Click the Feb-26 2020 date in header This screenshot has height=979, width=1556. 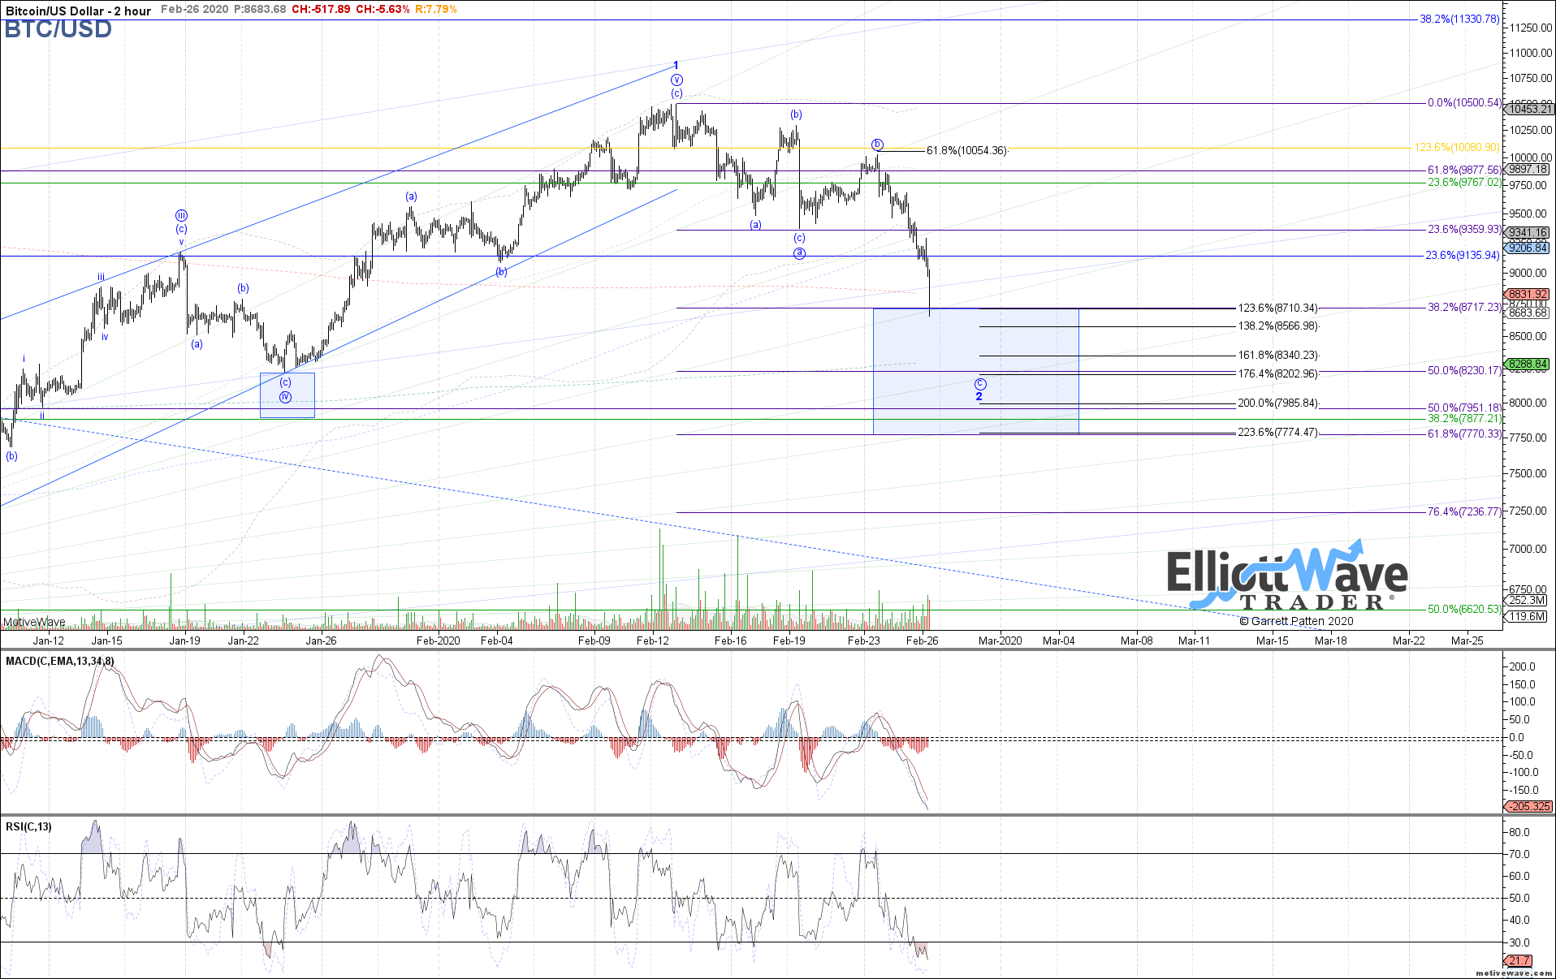pyautogui.click(x=194, y=10)
